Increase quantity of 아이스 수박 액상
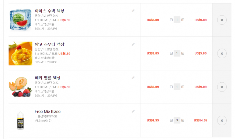The image size is (235, 139). 183,20
